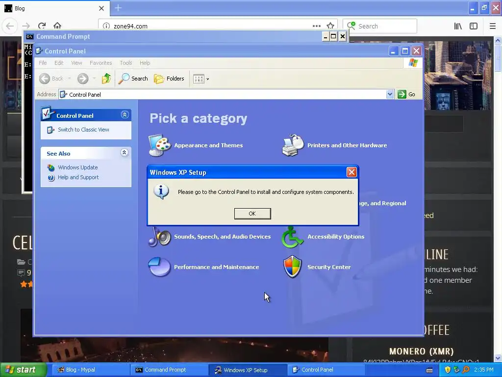Image resolution: width=502 pixels, height=377 pixels.
Task: Click the Windows flag logo in Control Panel
Action: pyautogui.click(x=413, y=63)
